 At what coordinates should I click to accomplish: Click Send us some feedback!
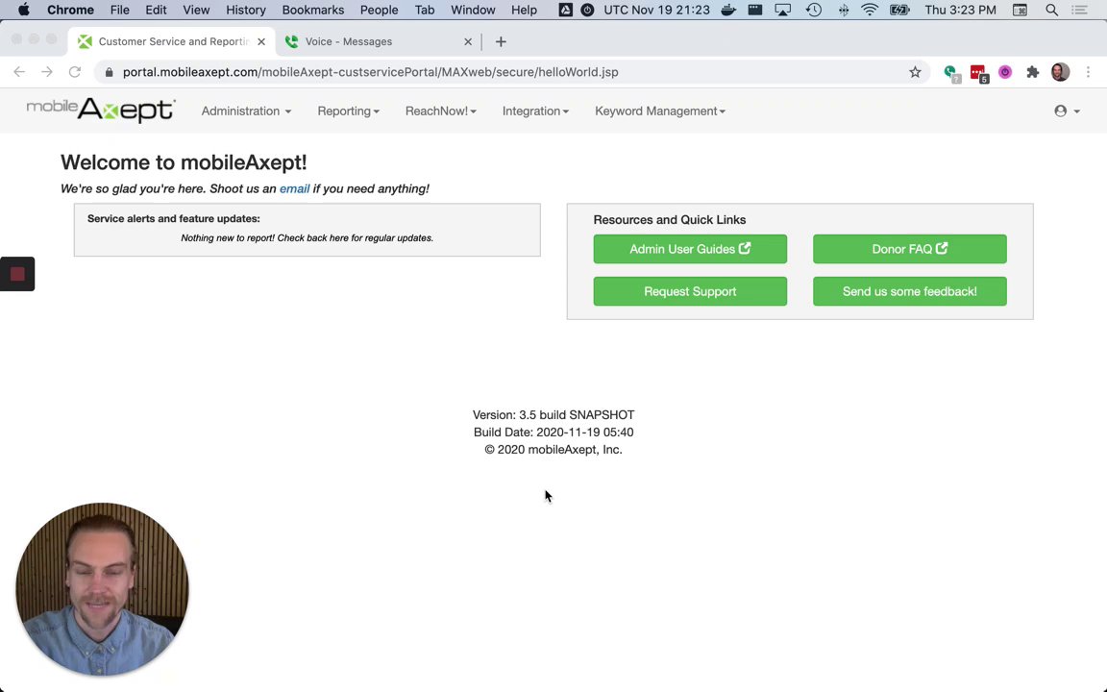coord(909,291)
